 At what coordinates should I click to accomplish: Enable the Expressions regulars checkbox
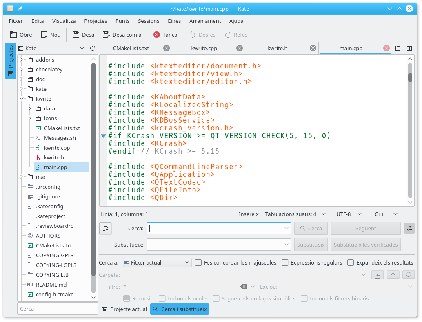click(285, 263)
